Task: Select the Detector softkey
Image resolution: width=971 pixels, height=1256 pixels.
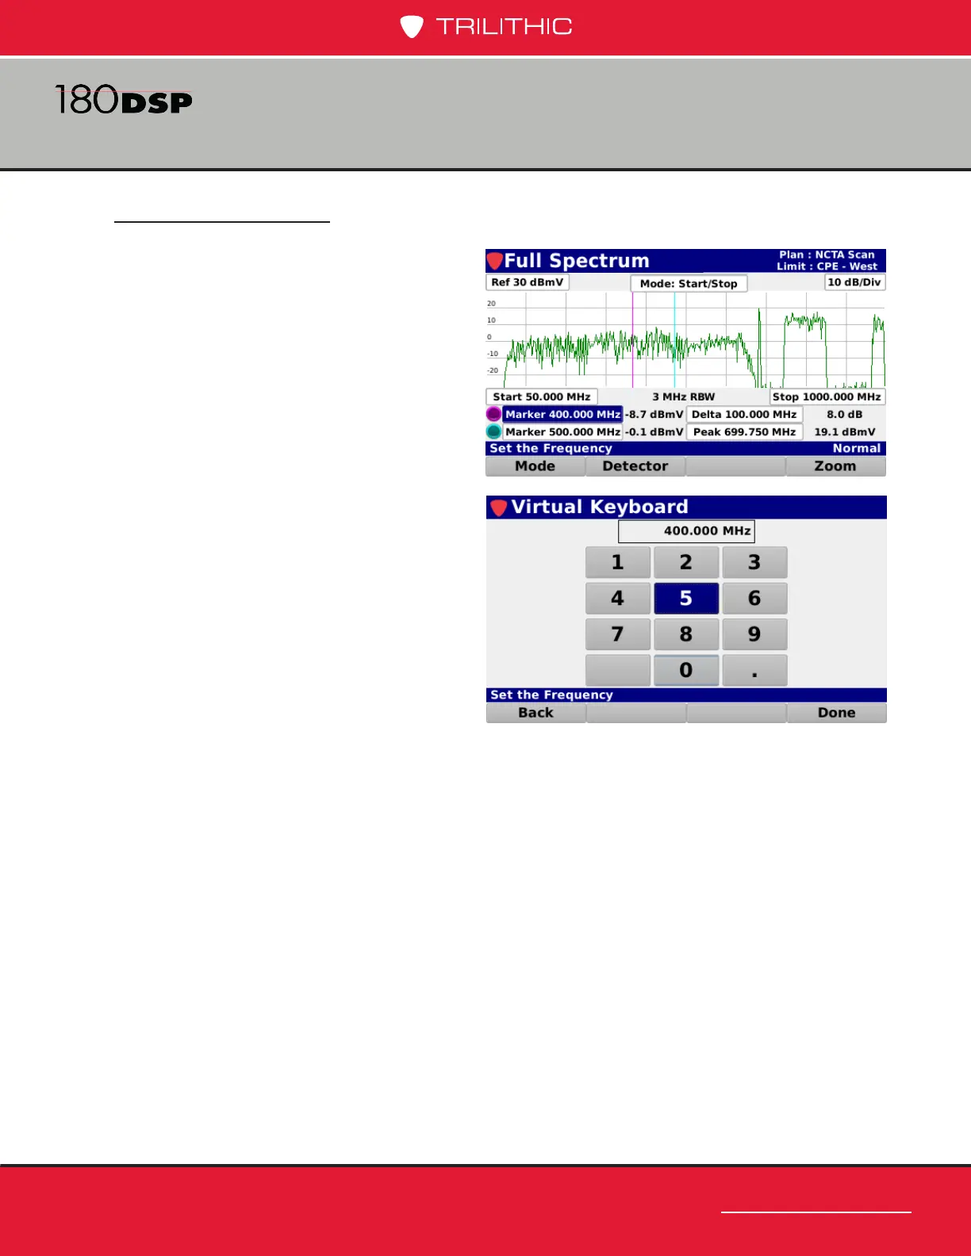Action: 635,466
